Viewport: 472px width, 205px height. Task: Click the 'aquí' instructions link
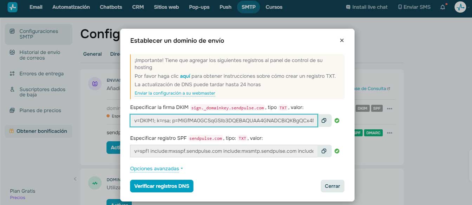click(x=185, y=76)
